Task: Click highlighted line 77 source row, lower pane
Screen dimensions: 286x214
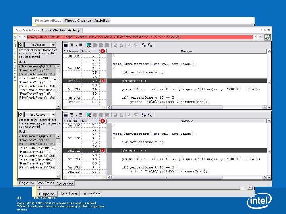Action: coord(187,151)
